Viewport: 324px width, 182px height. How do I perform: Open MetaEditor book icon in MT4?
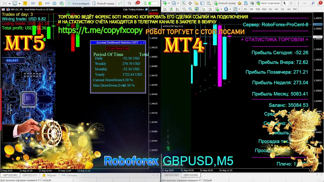pos(240,3)
